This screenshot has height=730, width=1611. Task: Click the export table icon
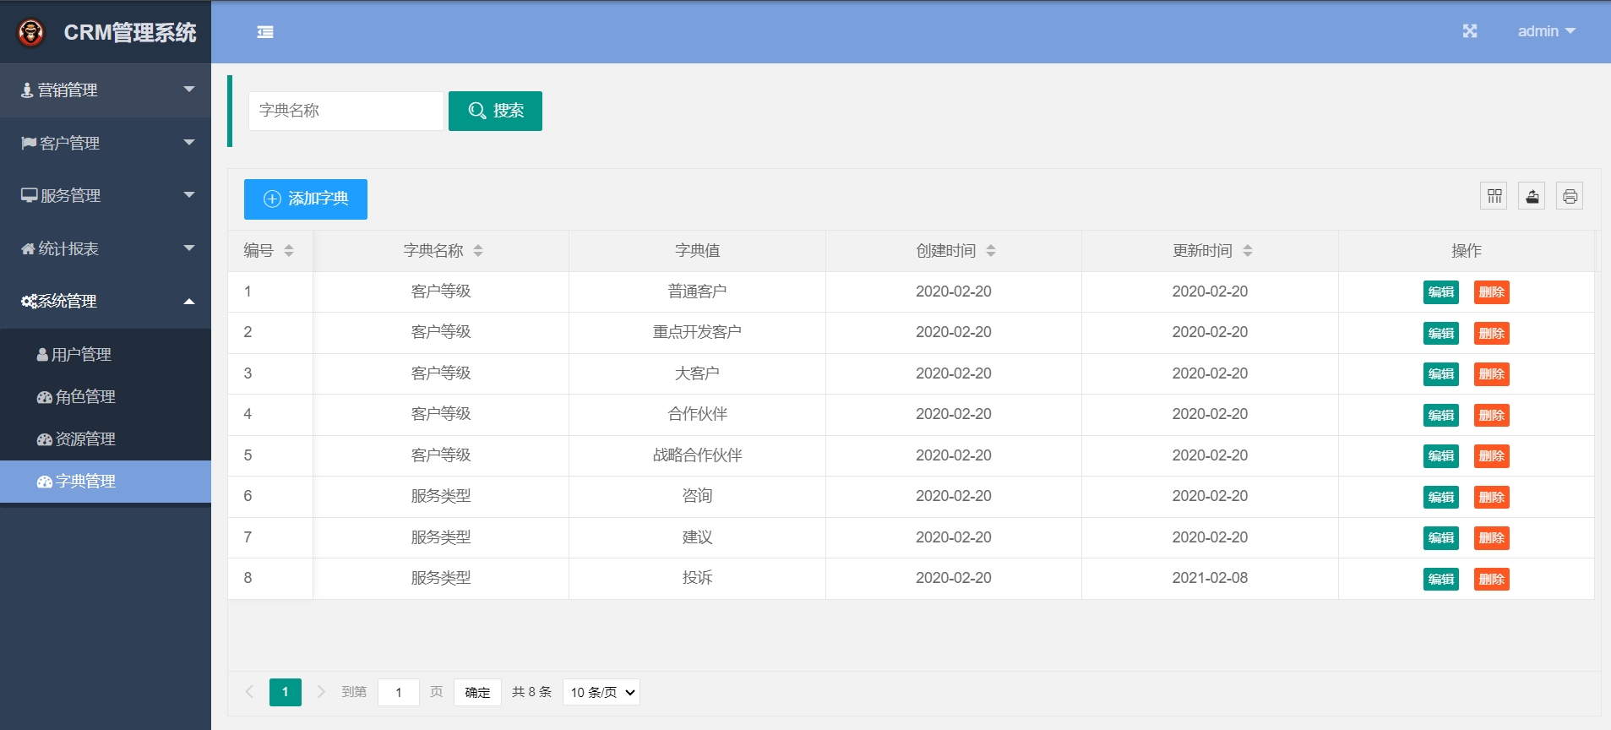click(1532, 196)
